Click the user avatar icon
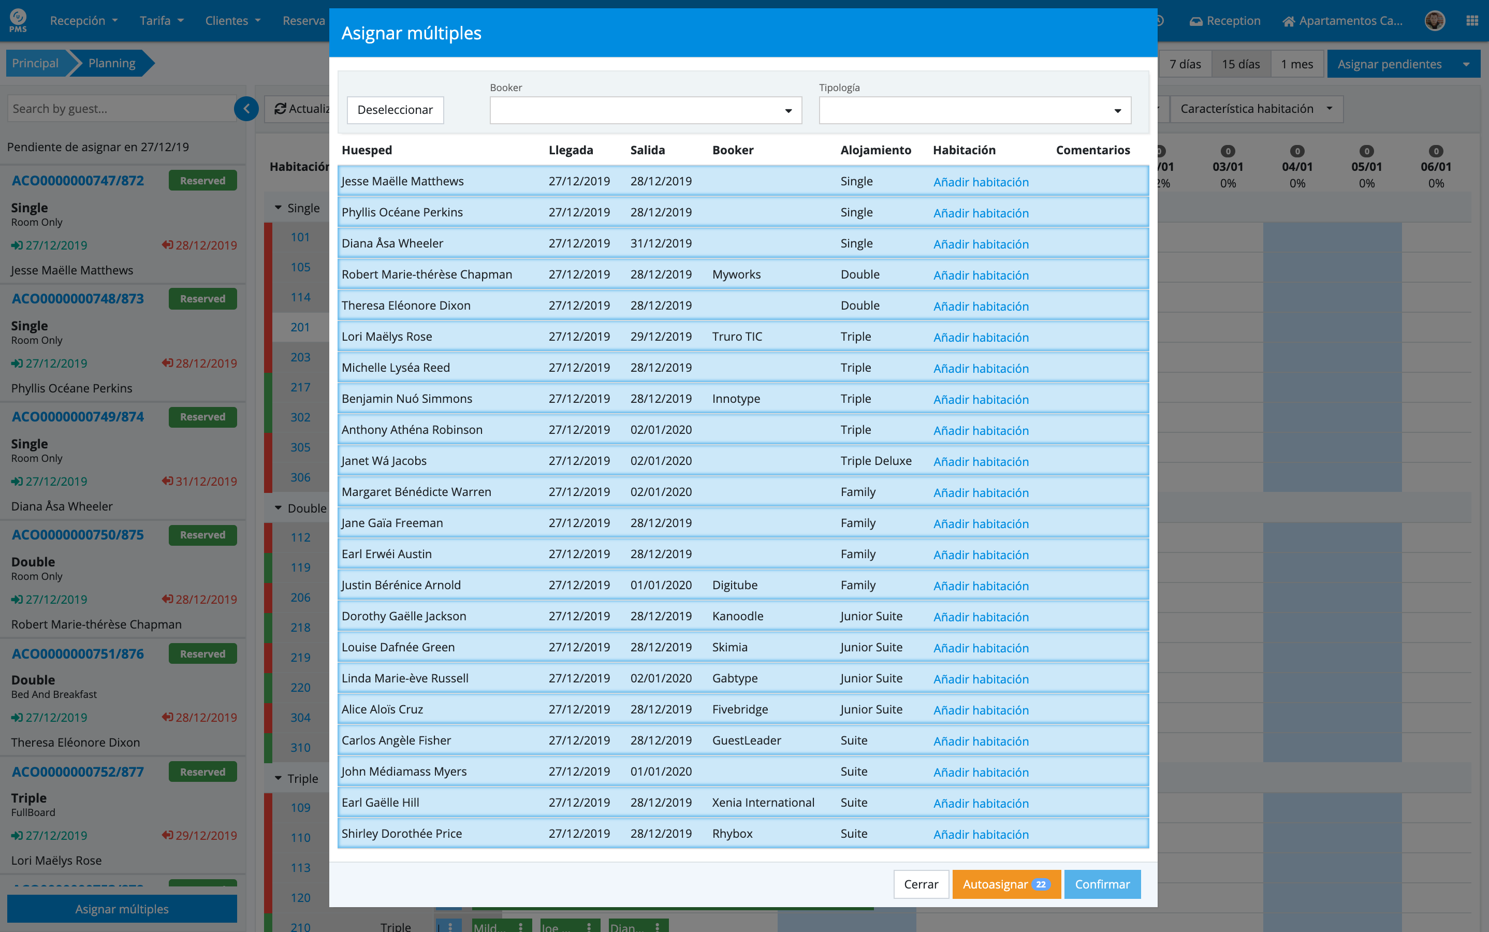The height and width of the screenshot is (932, 1489). 1434,20
